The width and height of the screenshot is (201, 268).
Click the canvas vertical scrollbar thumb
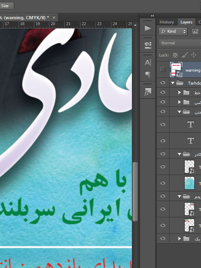tap(135, 192)
